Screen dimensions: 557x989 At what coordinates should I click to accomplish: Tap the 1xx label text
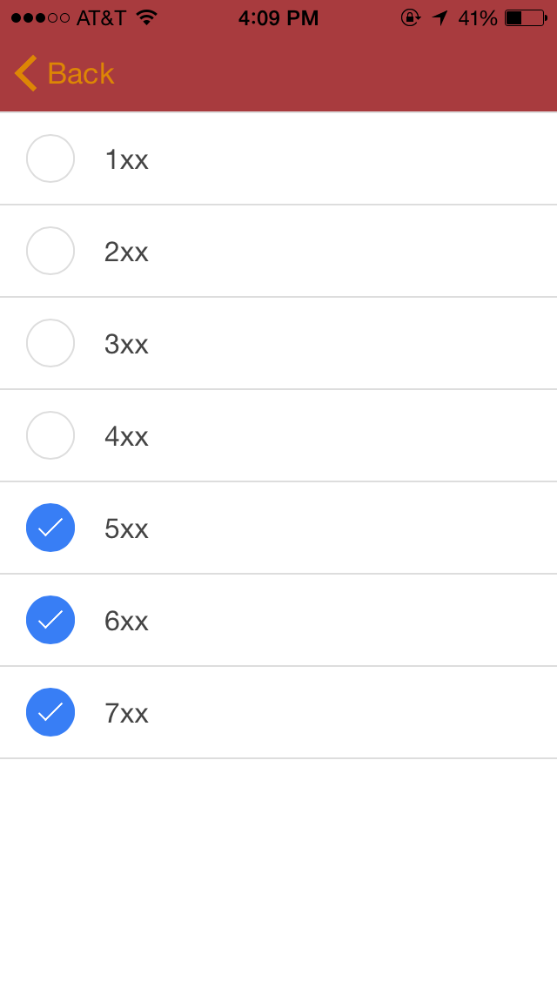coord(127,159)
